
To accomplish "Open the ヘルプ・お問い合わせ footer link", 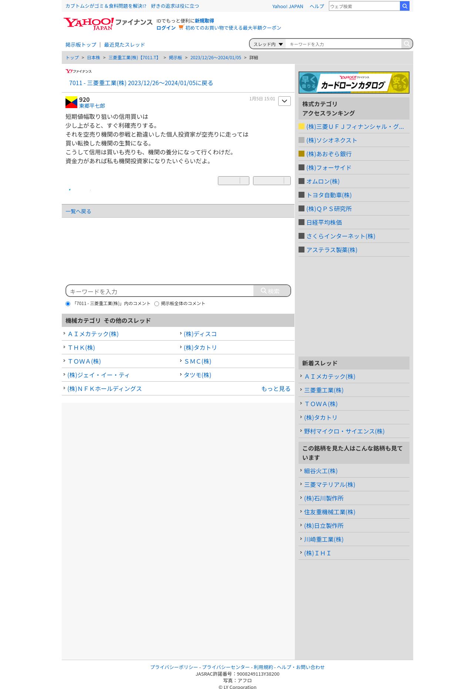I will pos(301,667).
